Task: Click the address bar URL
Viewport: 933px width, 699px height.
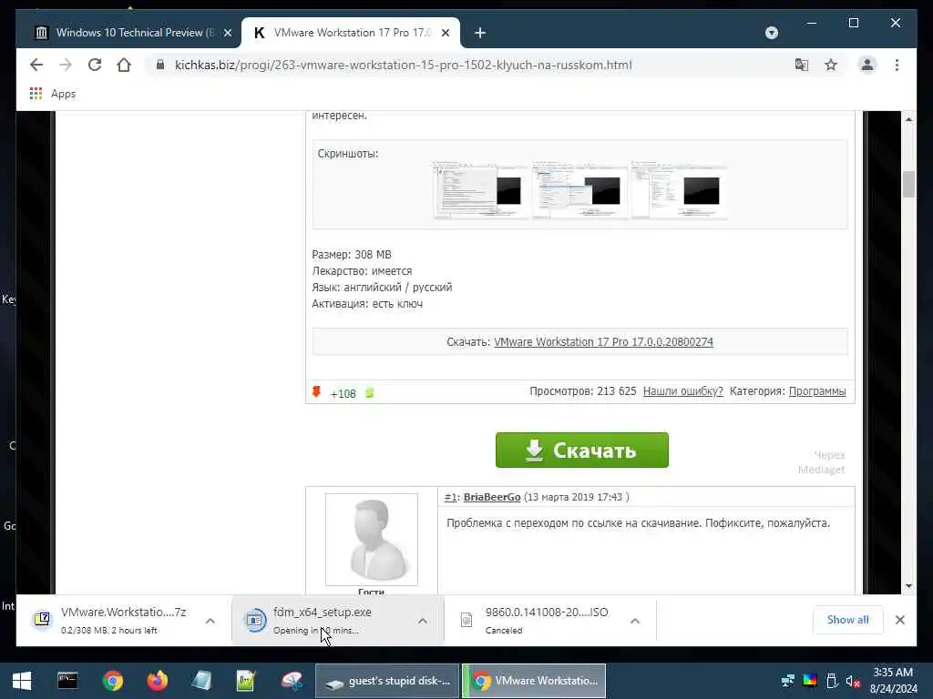Action: [x=403, y=65]
